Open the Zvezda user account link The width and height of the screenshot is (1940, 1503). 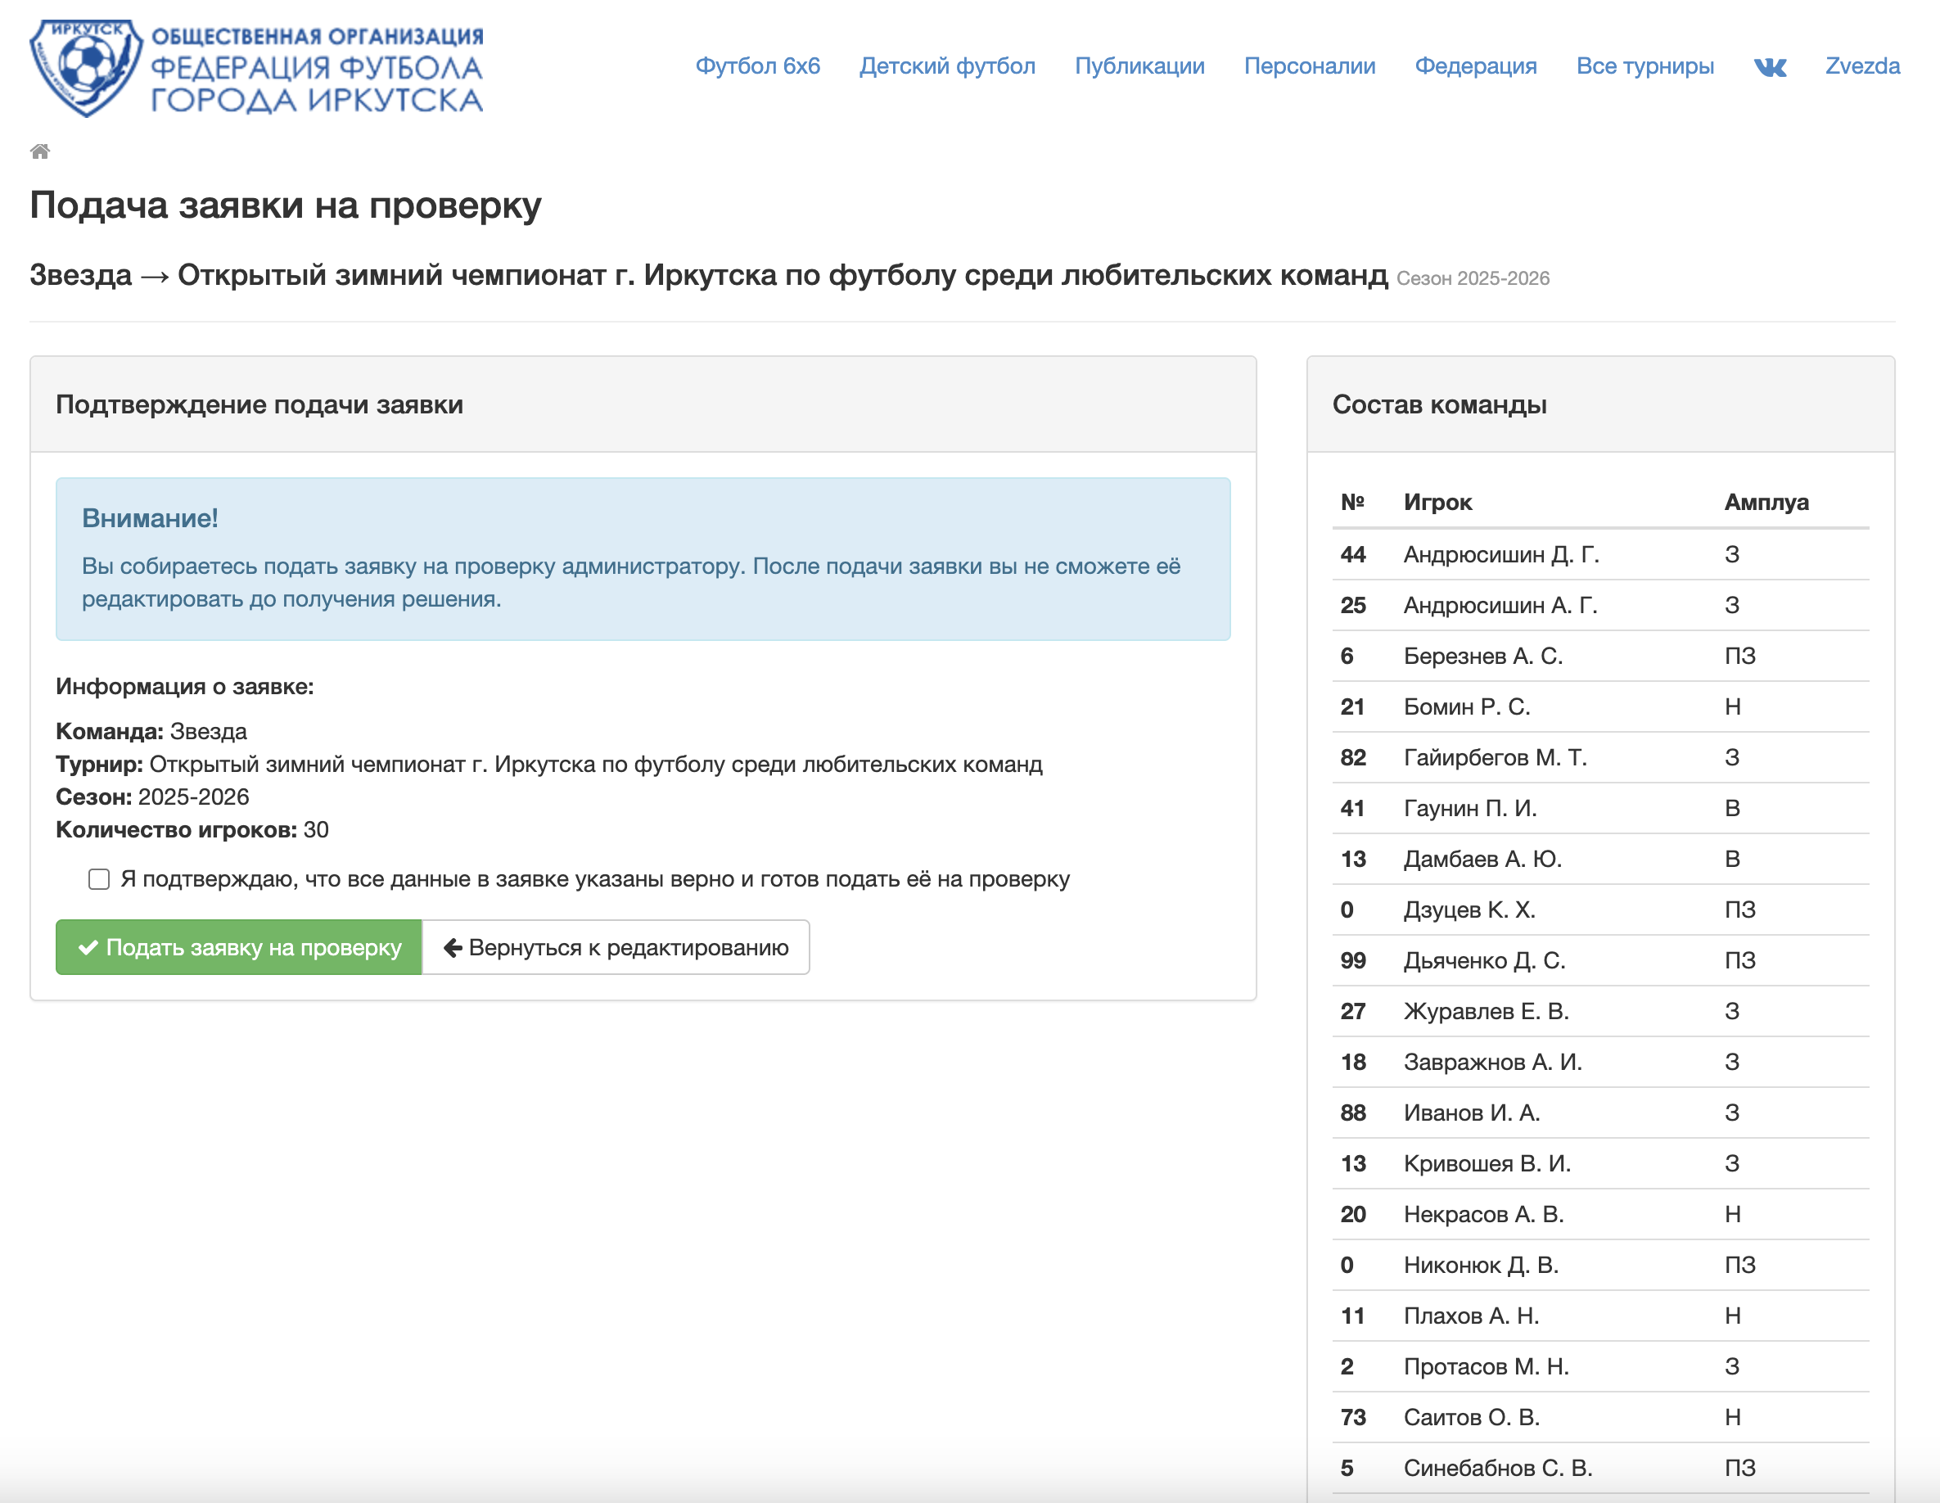pos(1862,66)
